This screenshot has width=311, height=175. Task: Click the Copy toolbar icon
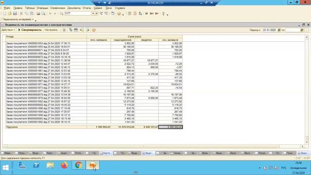coord(26,14)
